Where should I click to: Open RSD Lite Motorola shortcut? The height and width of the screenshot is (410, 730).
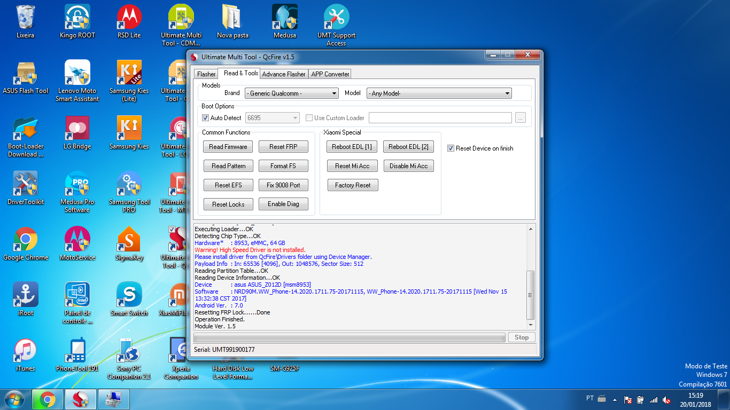point(129,22)
